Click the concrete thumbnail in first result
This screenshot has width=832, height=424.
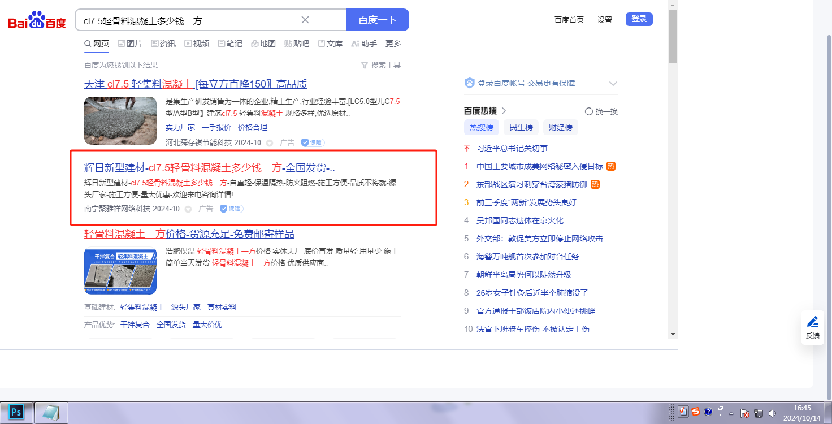(x=120, y=120)
